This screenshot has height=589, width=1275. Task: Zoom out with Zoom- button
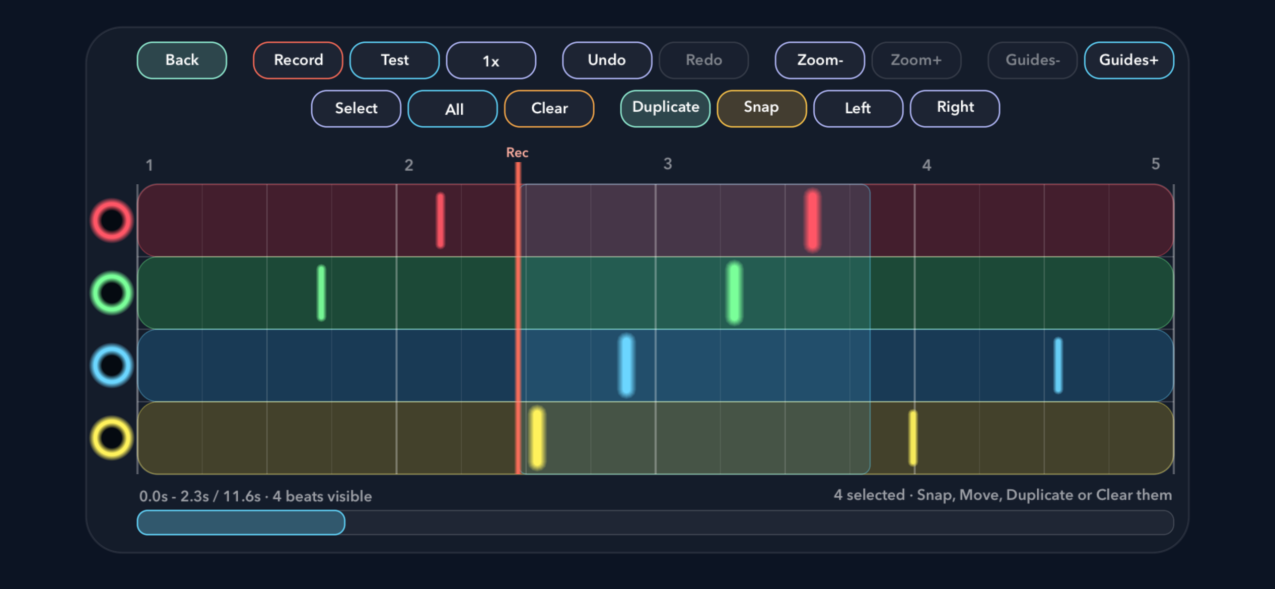[x=820, y=60]
